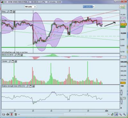
Task: Click the scrollbar left arrow
Action: pyautogui.click(x=19, y=114)
